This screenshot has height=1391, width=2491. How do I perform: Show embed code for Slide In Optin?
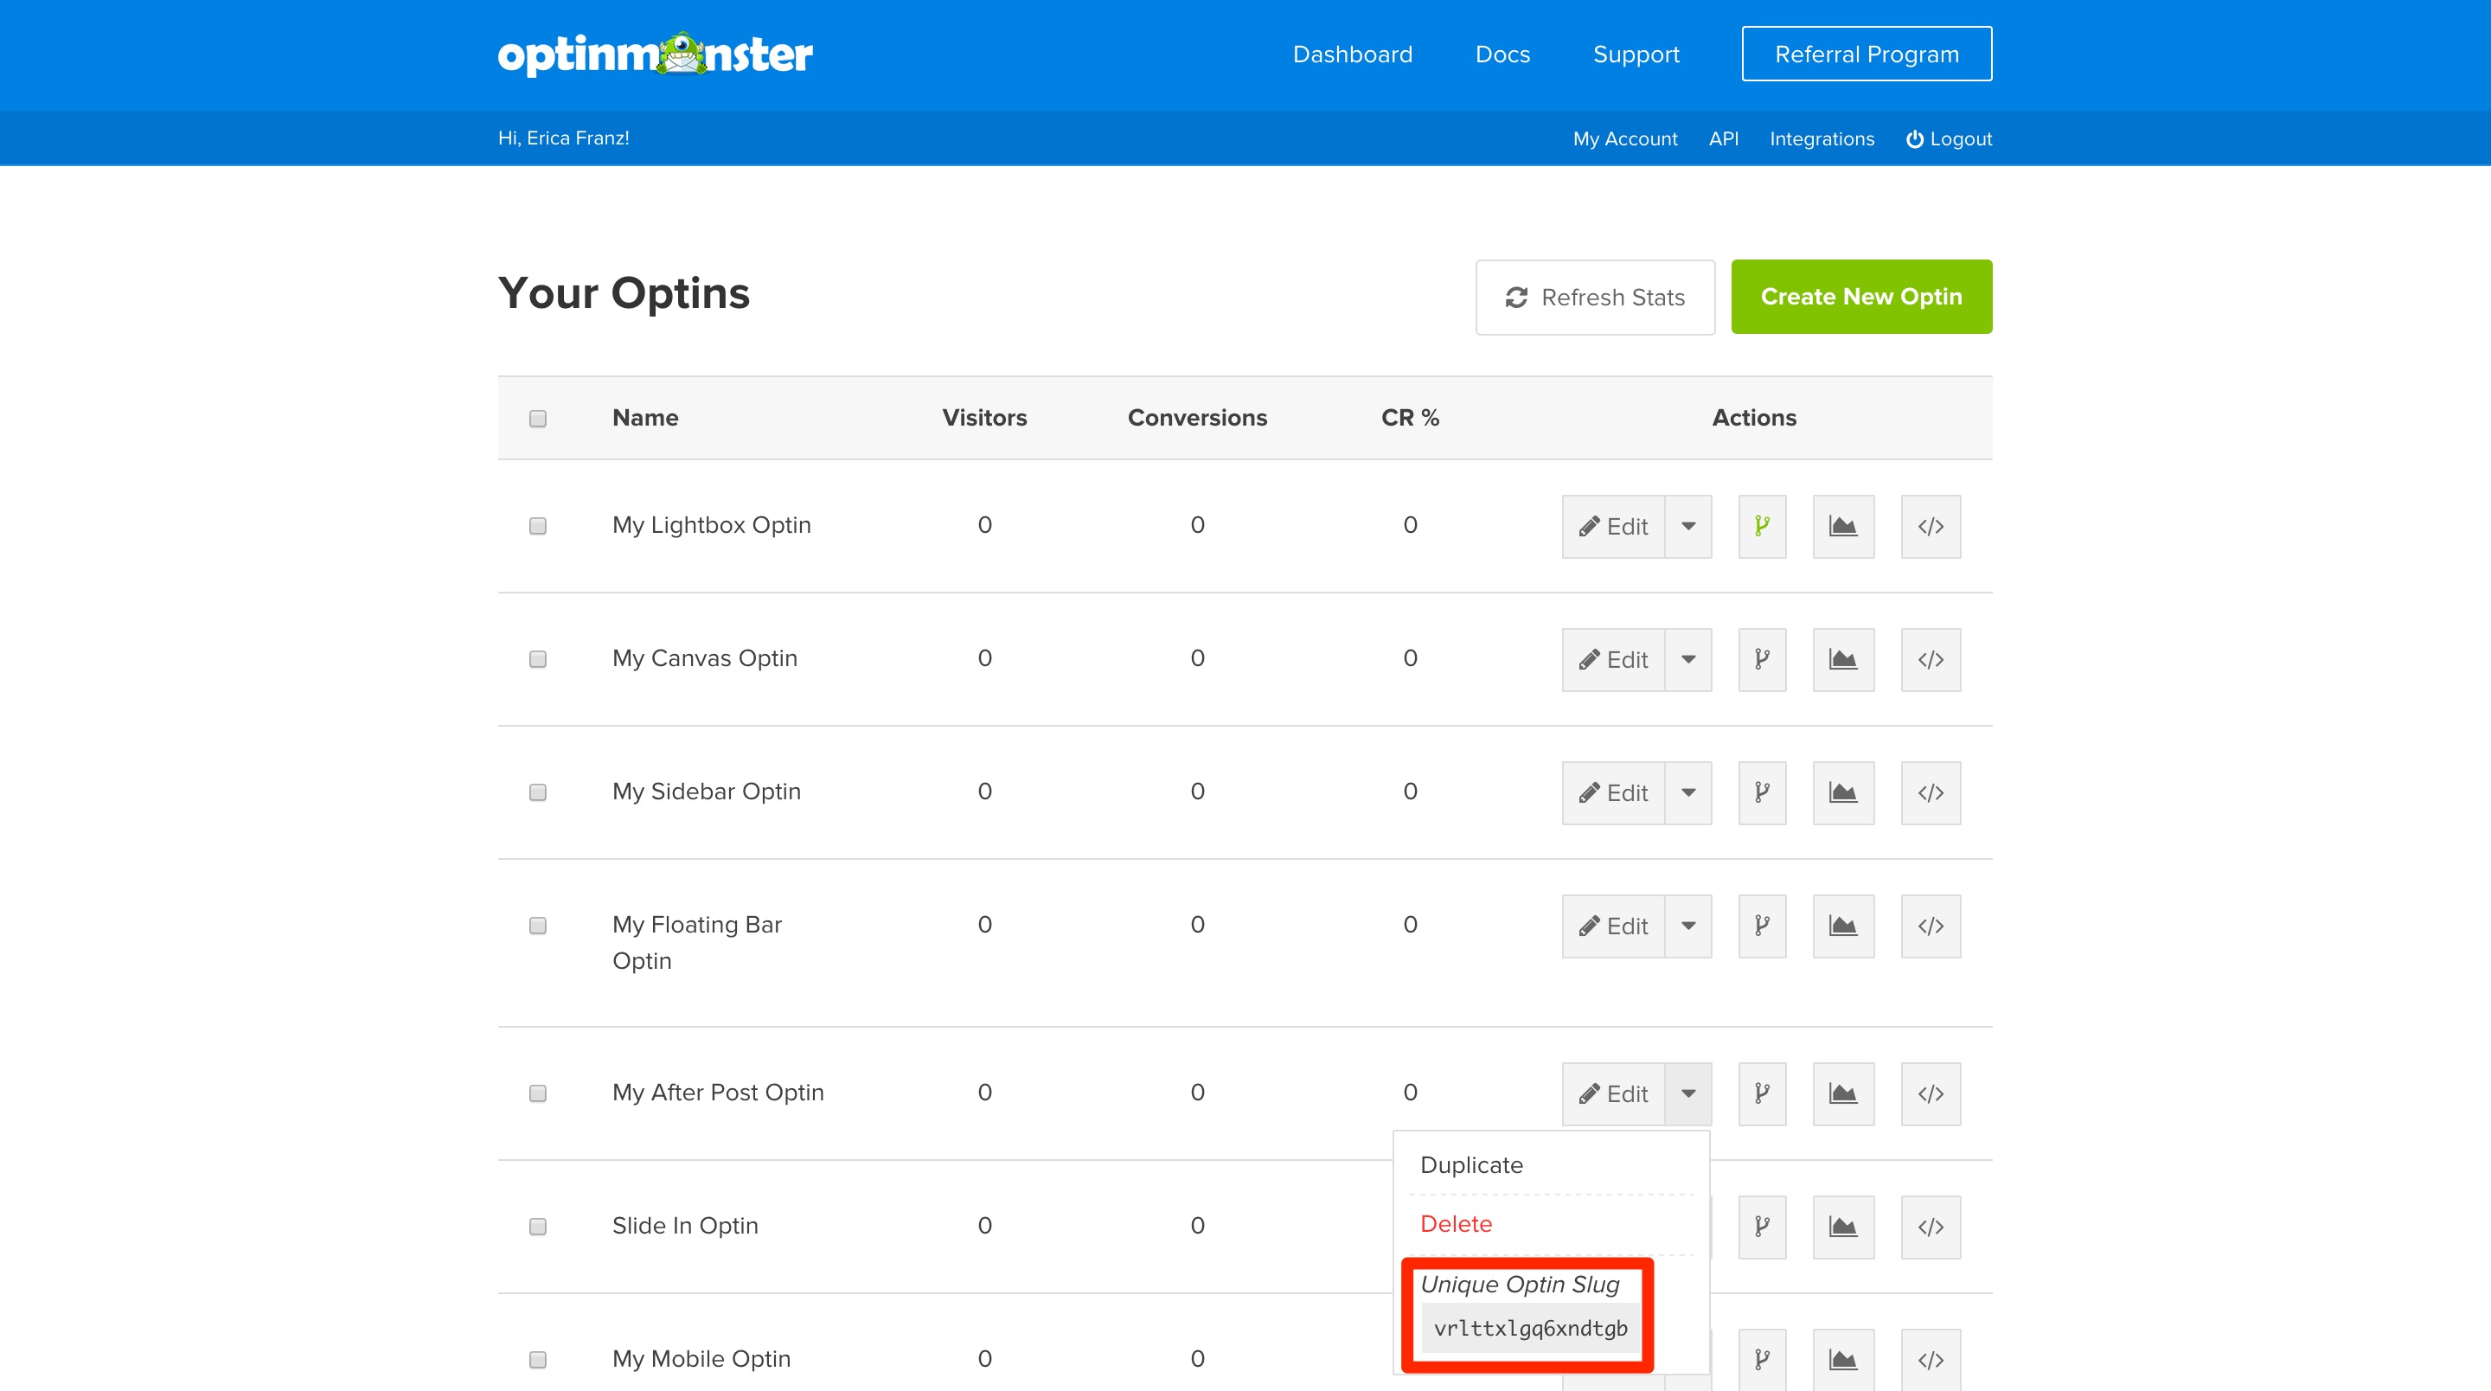1931,1228
